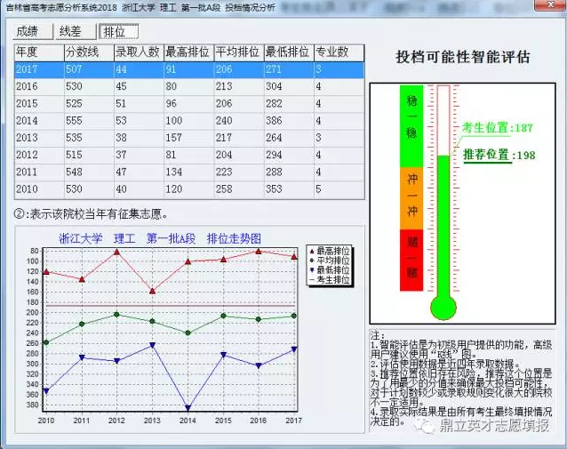Click score line 548 cell
Viewport: 567px width, 449px height.
[x=89, y=172]
